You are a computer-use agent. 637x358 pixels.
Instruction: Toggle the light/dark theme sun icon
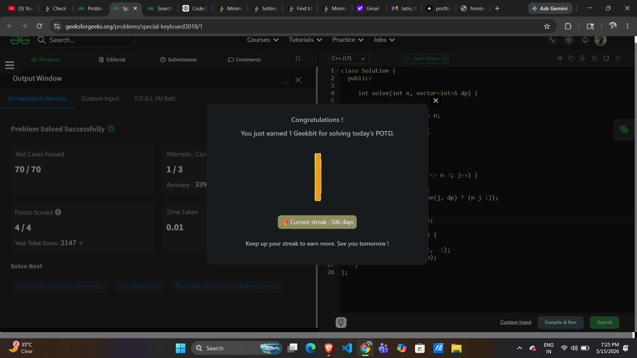(x=569, y=40)
